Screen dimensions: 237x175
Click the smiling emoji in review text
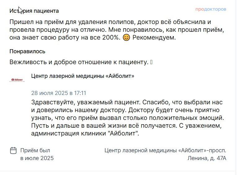pos(126,37)
